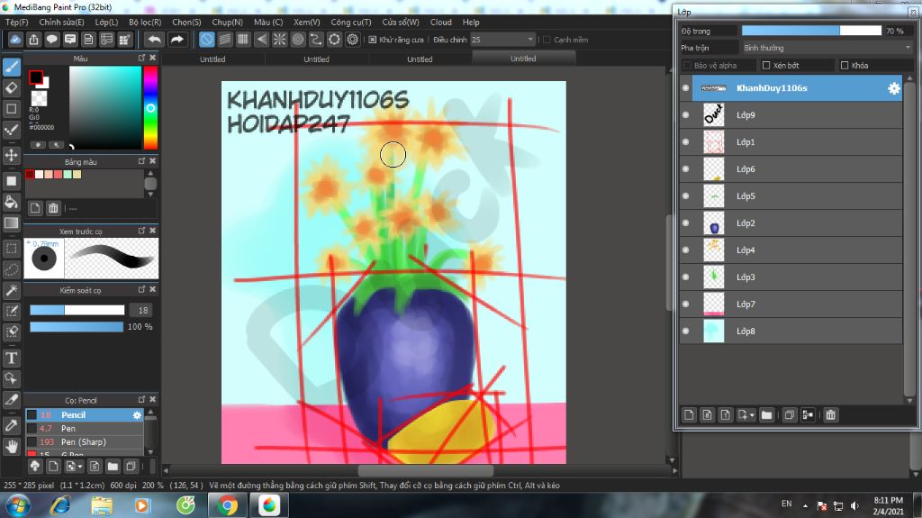The width and height of the screenshot is (922, 518).
Task: Select the Eraser tool
Action: click(11, 87)
